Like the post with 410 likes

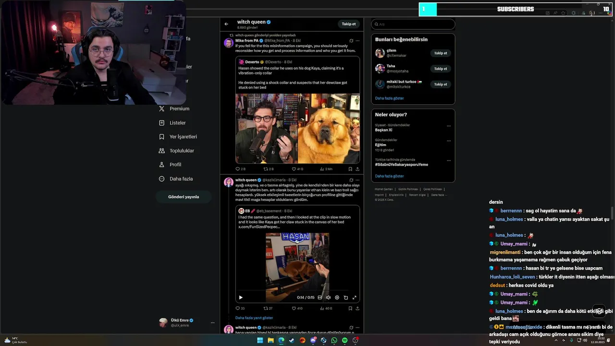(x=297, y=309)
